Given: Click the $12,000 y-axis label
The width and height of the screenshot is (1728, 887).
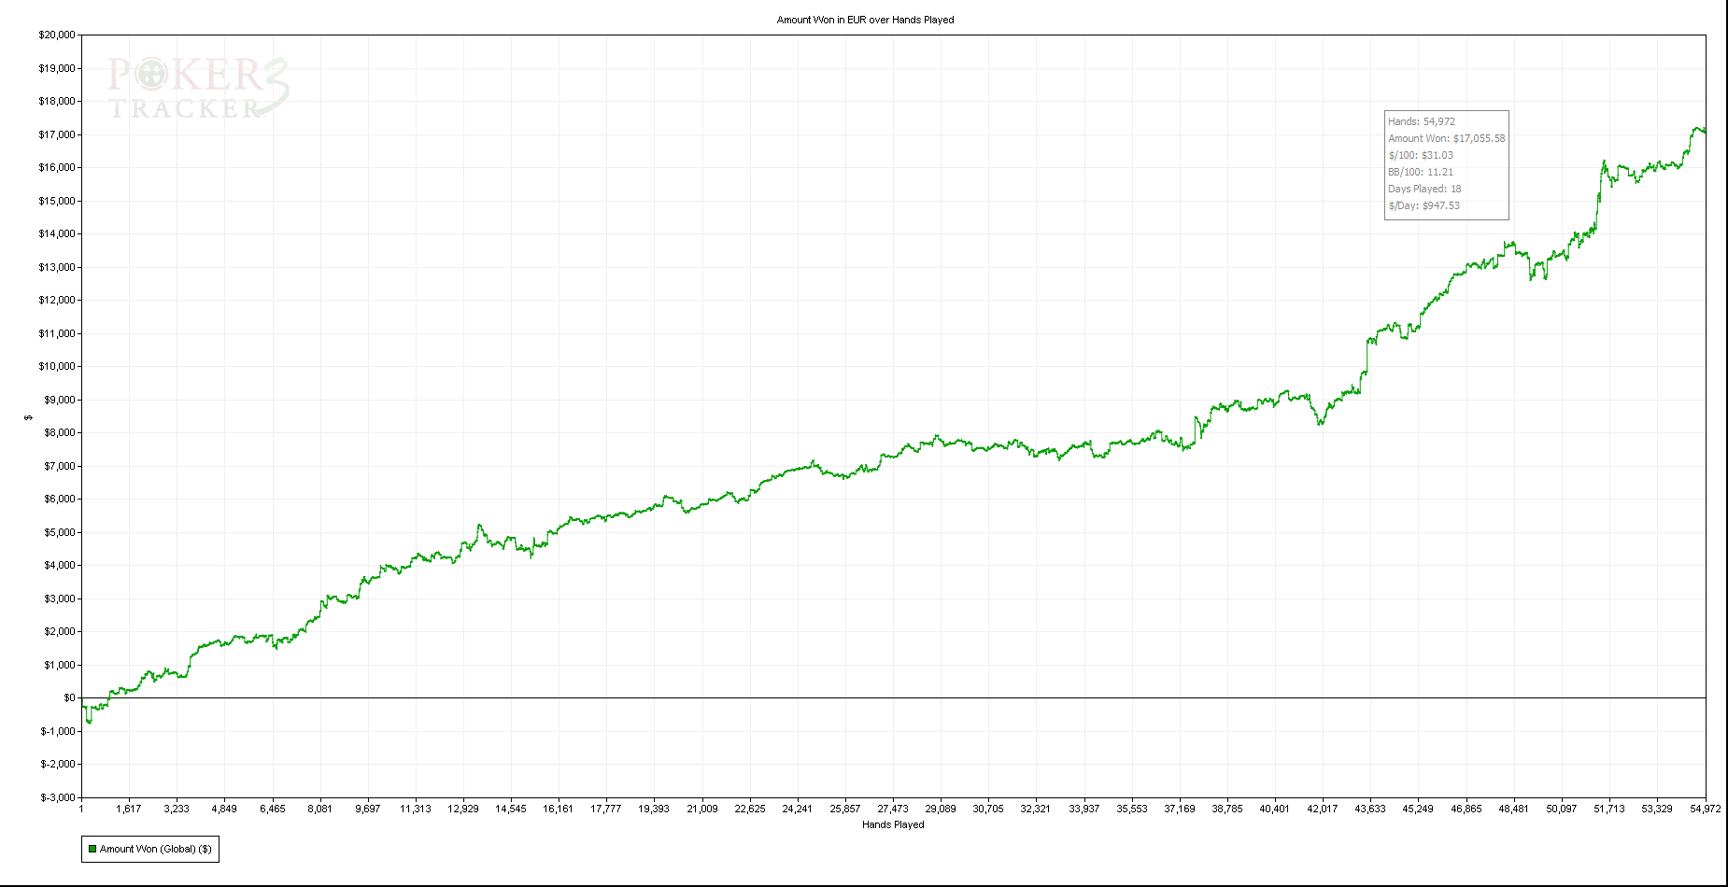Looking at the screenshot, I should click(x=57, y=301).
